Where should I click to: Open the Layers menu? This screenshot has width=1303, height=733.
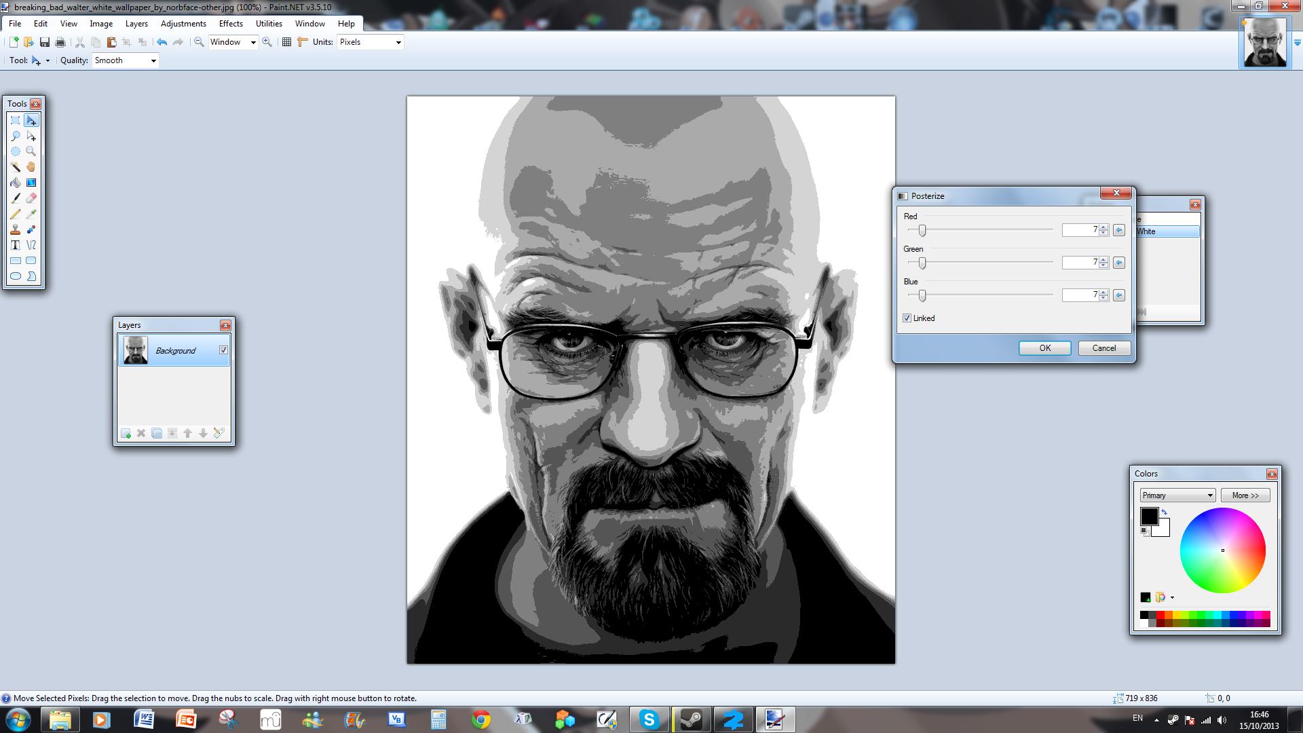pos(136,24)
